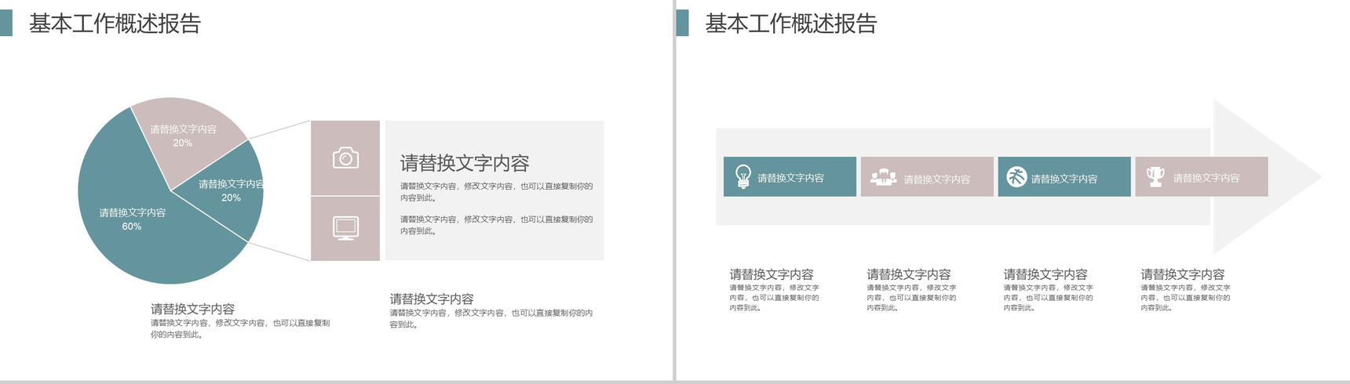Select the light bulb icon
Viewport: 1350px width, 384px height.
(742, 176)
